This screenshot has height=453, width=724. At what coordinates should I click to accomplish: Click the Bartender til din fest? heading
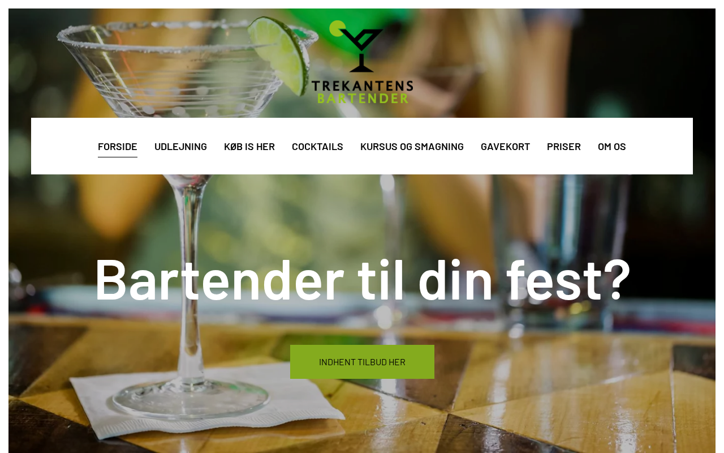(362, 279)
